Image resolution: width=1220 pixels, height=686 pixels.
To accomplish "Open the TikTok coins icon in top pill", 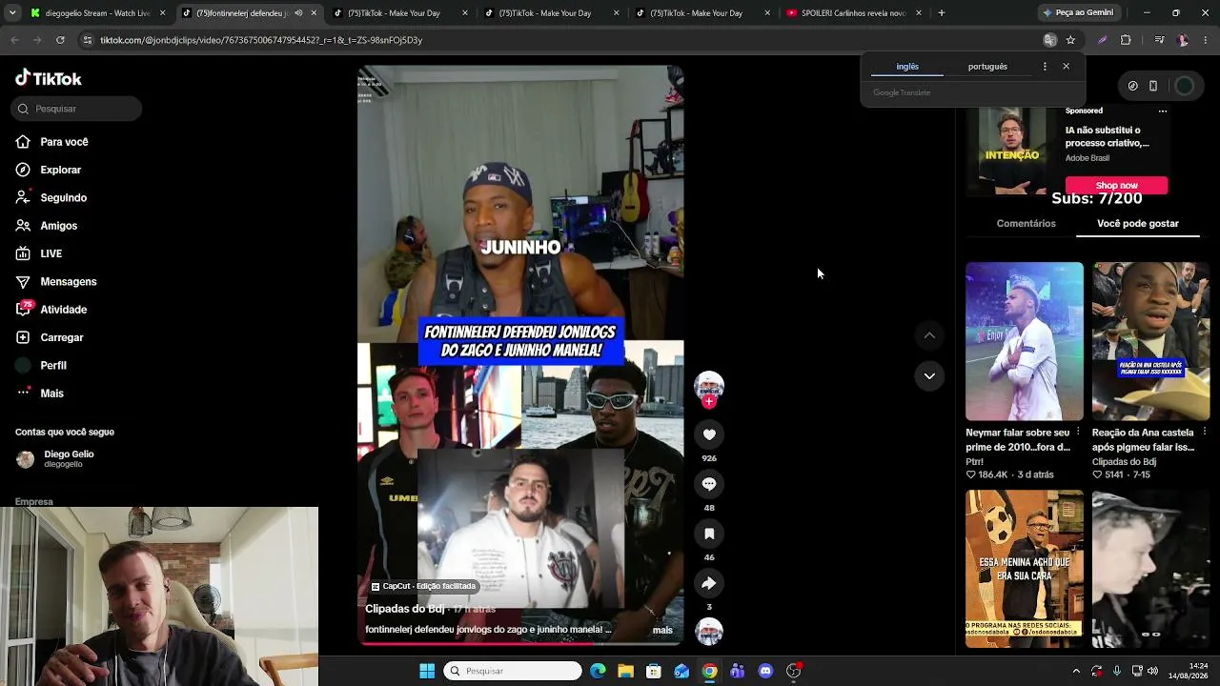I will (1132, 86).
